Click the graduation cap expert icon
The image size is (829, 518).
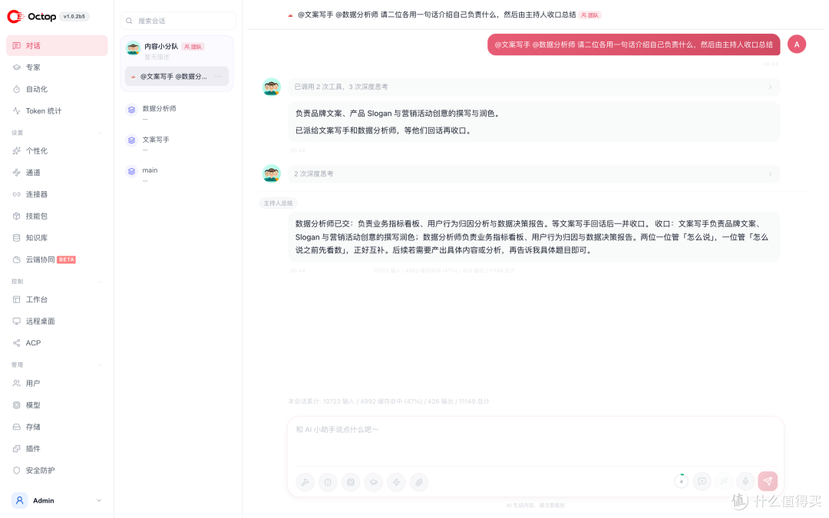[373, 482]
